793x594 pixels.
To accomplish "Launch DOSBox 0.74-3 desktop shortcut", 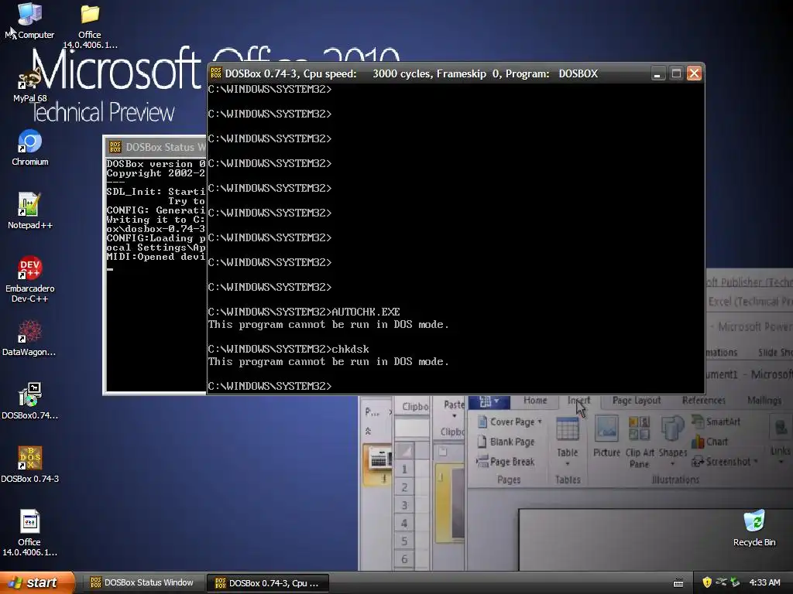I will [x=30, y=464].
